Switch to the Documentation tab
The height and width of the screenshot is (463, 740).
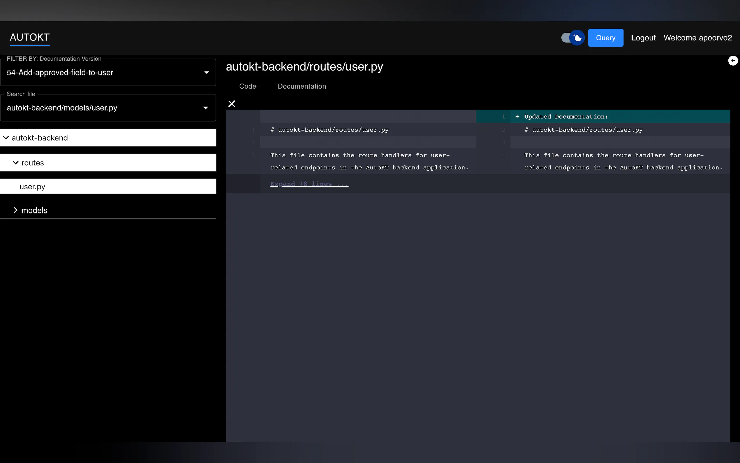pyautogui.click(x=302, y=86)
